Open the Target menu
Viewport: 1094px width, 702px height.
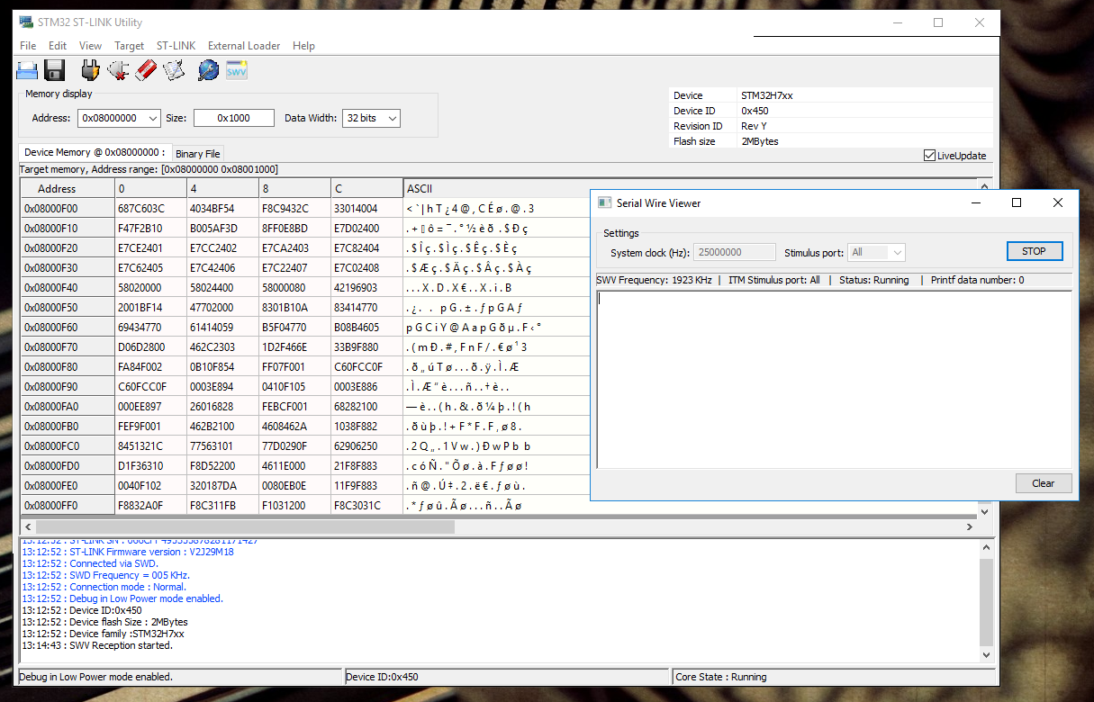tap(129, 46)
